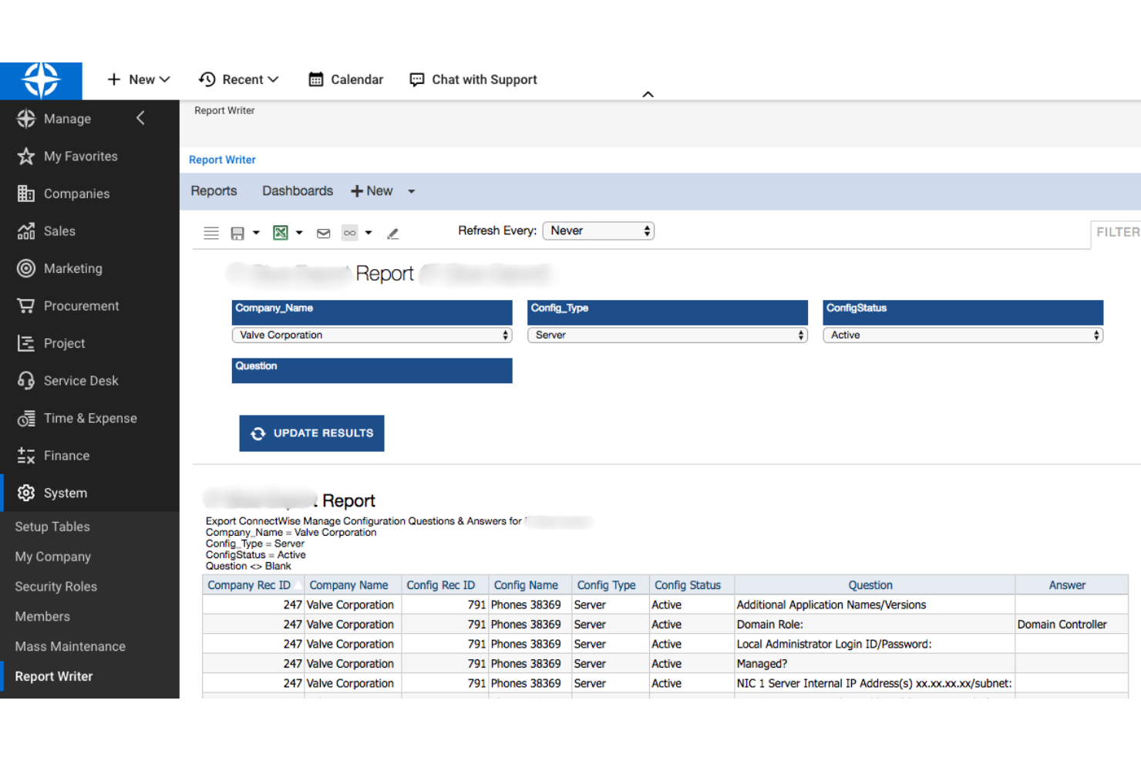Open the report list hamburger icon

210,232
